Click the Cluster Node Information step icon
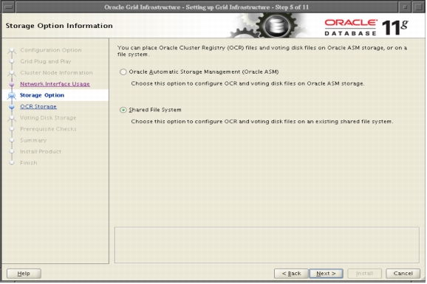 pos(12,73)
